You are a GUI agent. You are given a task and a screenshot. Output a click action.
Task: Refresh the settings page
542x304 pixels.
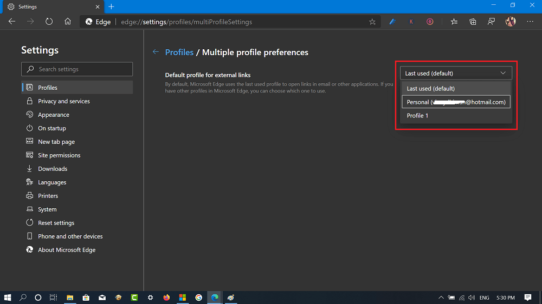(49, 22)
